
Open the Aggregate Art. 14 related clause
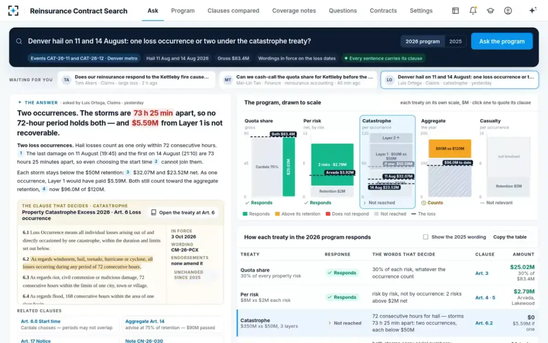coord(173,325)
